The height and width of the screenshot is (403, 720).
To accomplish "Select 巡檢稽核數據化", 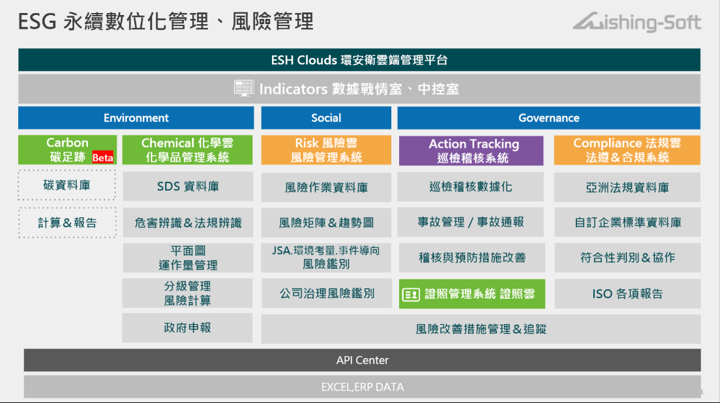I will [x=471, y=187].
